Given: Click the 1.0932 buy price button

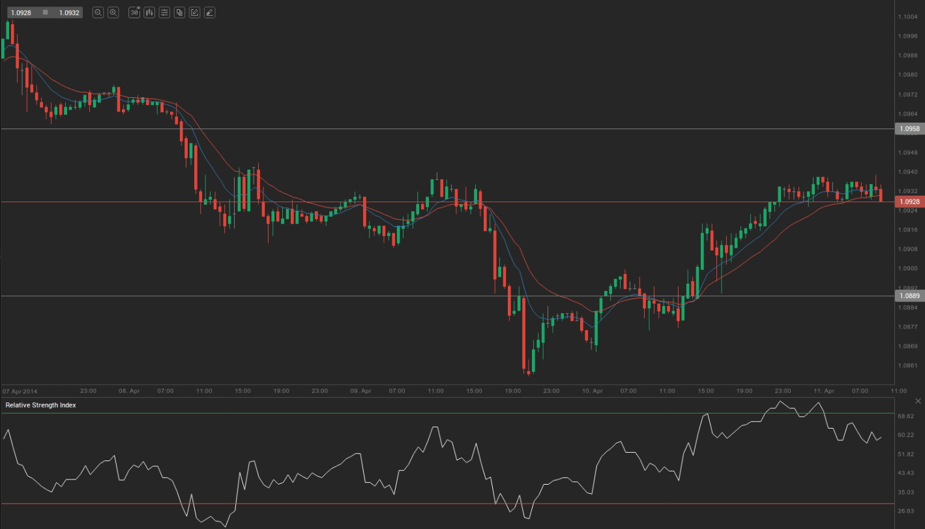Looking at the screenshot, I should (x=68, y=12).
